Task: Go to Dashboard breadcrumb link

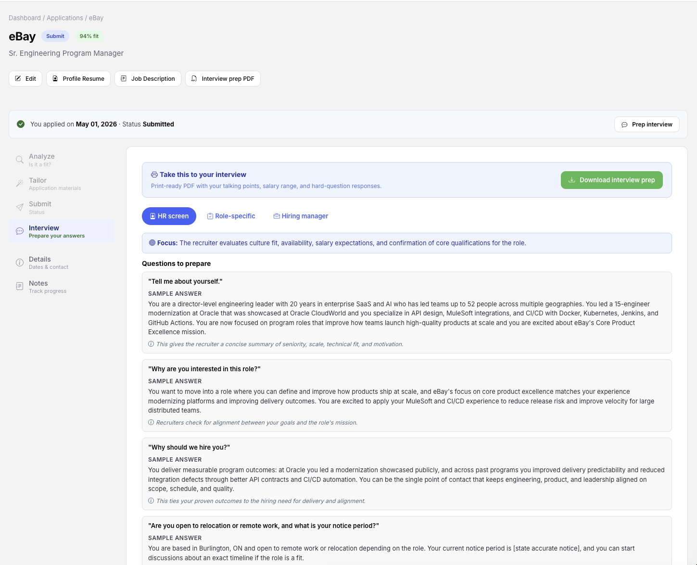Action: (25, 18)
